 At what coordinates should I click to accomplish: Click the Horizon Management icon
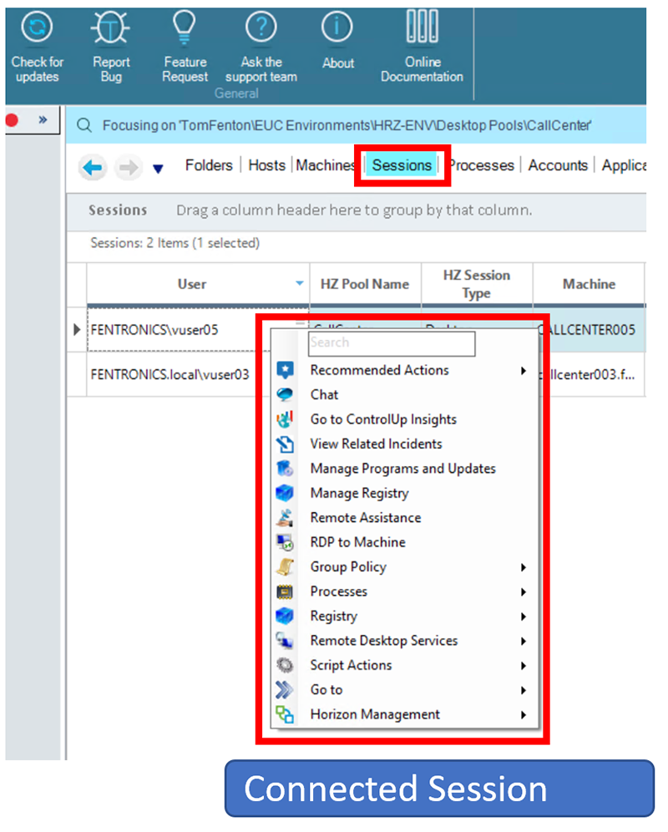pos(285,714)
